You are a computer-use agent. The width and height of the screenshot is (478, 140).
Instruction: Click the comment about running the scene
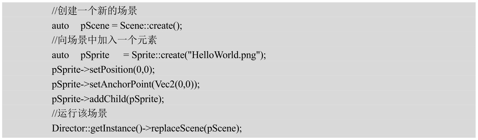[79, 113]
